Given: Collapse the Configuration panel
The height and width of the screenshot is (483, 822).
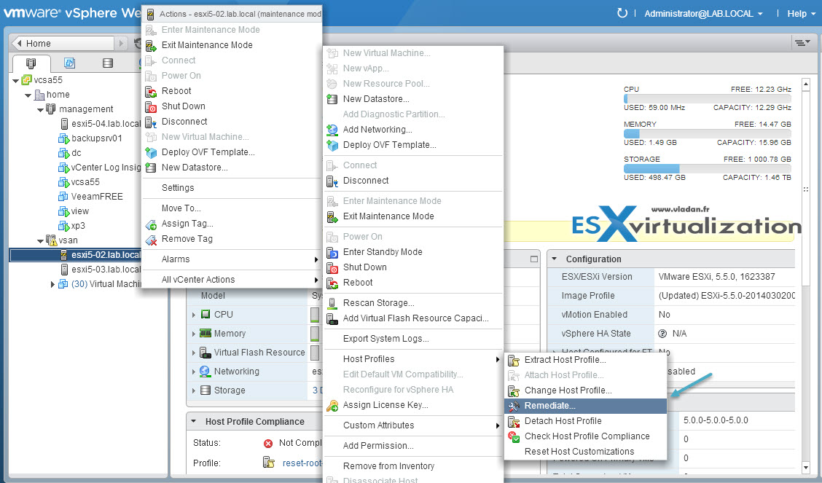Looking at the screenshot, I should [555, 259].
